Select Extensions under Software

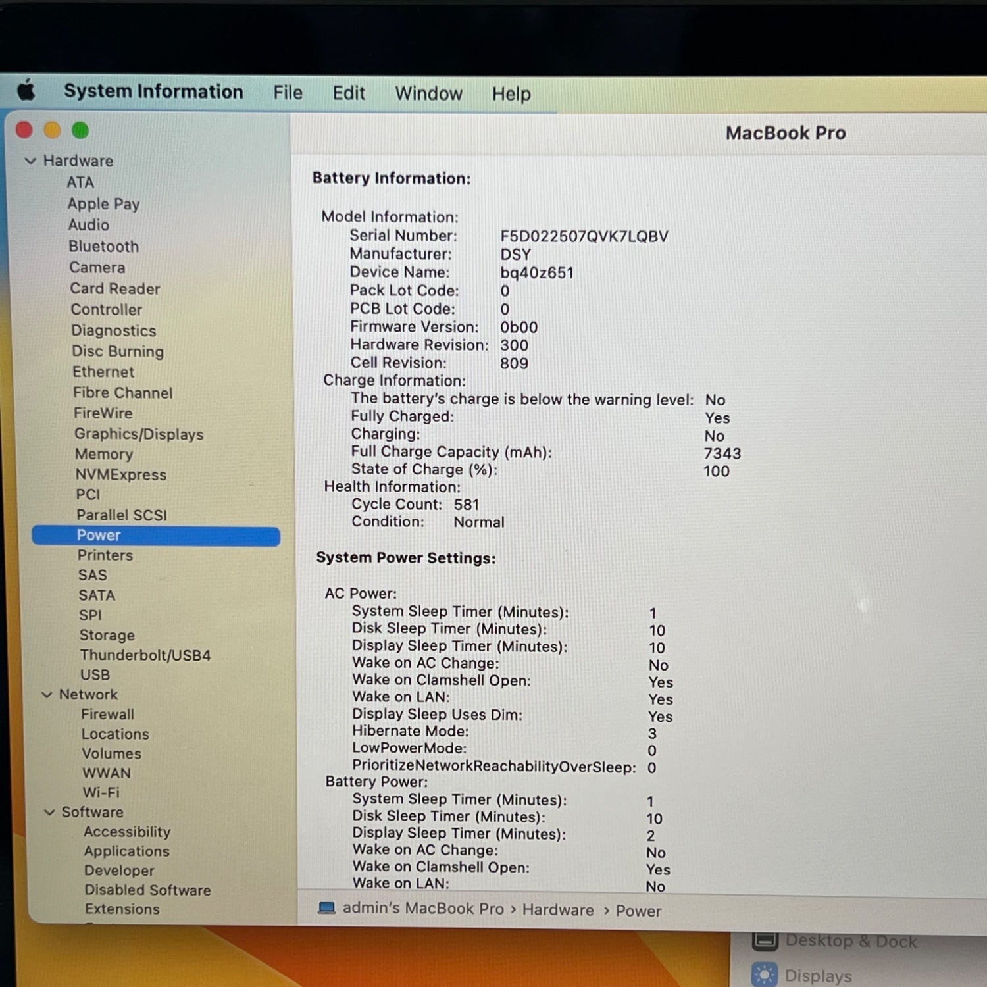point(122,909)
